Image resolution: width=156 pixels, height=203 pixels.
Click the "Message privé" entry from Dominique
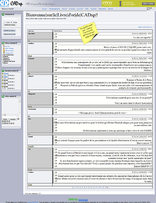tap(103, 113)
